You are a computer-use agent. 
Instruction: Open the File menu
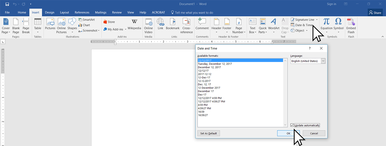coord(7,13)
